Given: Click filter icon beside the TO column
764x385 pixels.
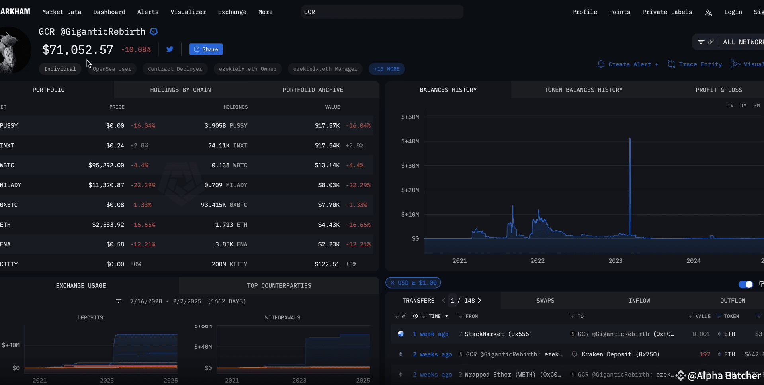Looking at the screenshot, I should [572, 316].
